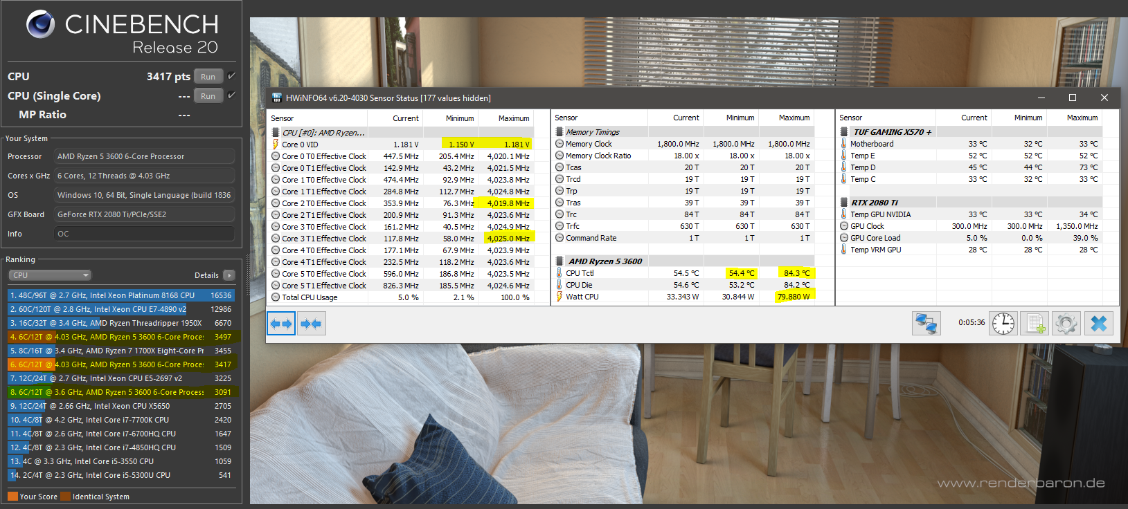The width and height of the screenshot is (1128, 509).
Task: Click the Info text field containing OC
Action: [x=144, y=234]
